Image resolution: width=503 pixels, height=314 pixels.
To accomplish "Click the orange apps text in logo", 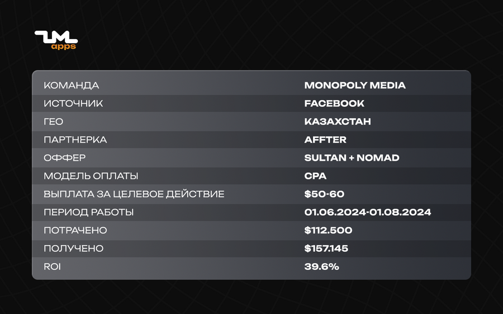I will pyautogui.click(x=64, y=46).
